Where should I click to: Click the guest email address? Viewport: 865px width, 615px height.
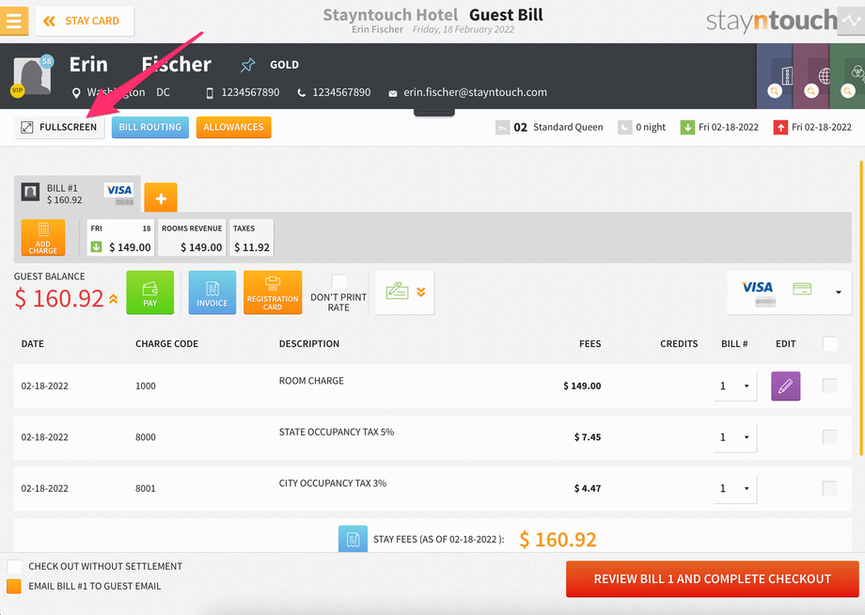pos(475,93)
